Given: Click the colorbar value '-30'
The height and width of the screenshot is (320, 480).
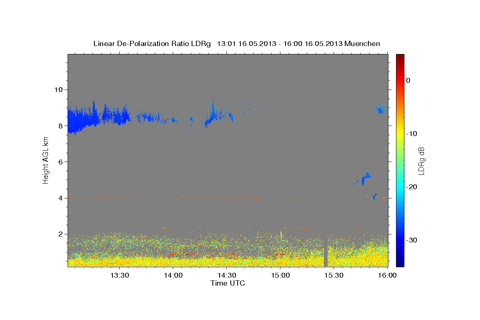Looking at the screenshot, I should coord(412,240).
